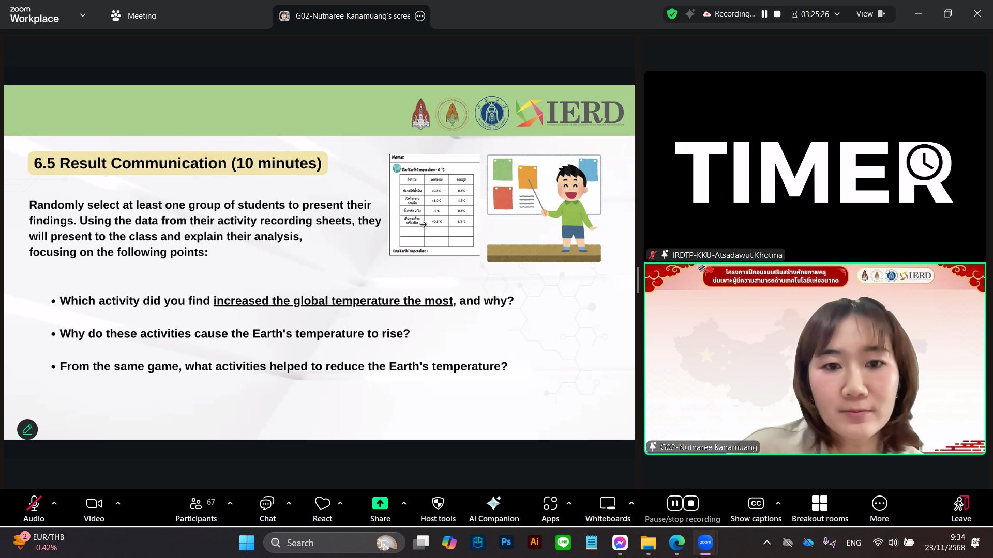Pause the recording in top bar

764,14
